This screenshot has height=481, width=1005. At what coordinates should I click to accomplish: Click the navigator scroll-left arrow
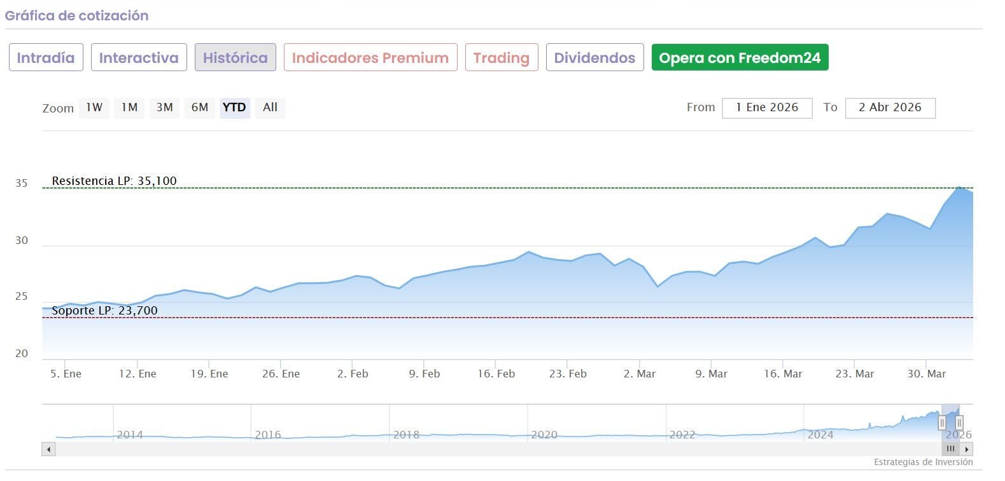point(48,449)
